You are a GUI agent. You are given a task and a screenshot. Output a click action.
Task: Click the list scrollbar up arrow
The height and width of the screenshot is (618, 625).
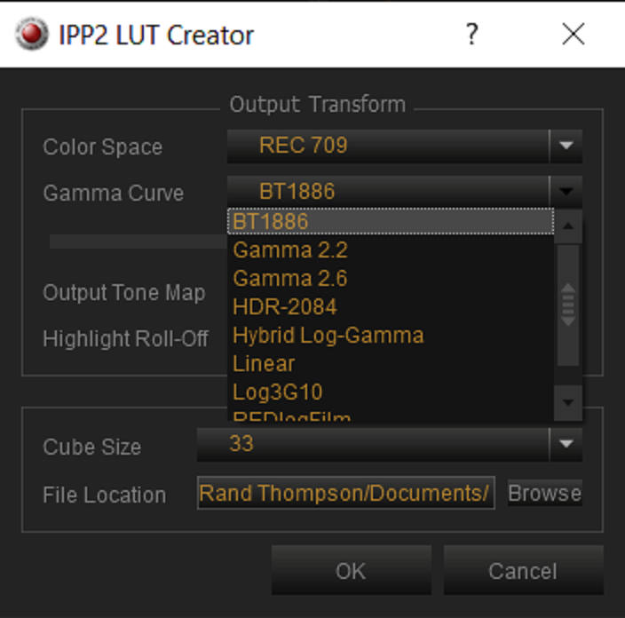[568, 226]
